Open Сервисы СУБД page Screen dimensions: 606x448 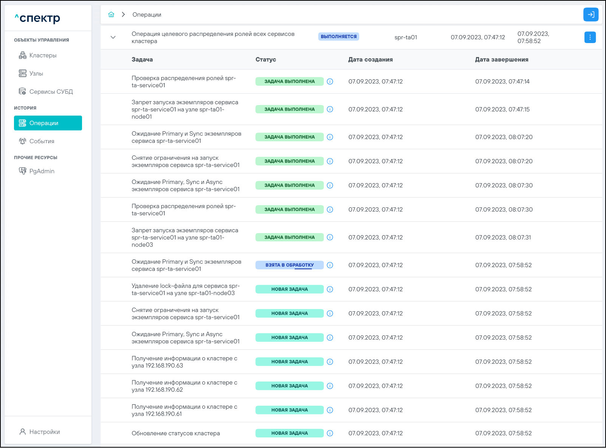point(51,92)
